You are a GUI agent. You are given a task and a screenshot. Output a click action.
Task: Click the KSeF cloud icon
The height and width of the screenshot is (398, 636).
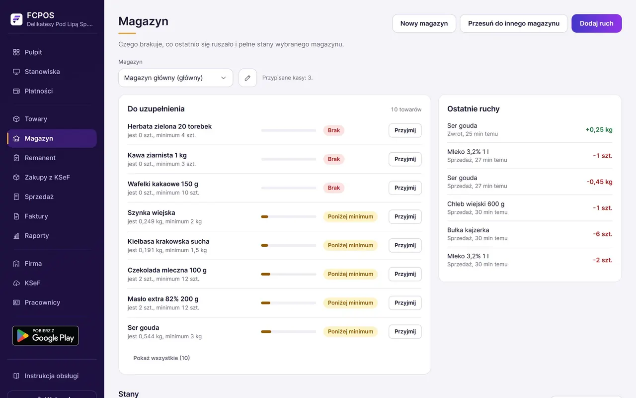(x=16, y=283)
